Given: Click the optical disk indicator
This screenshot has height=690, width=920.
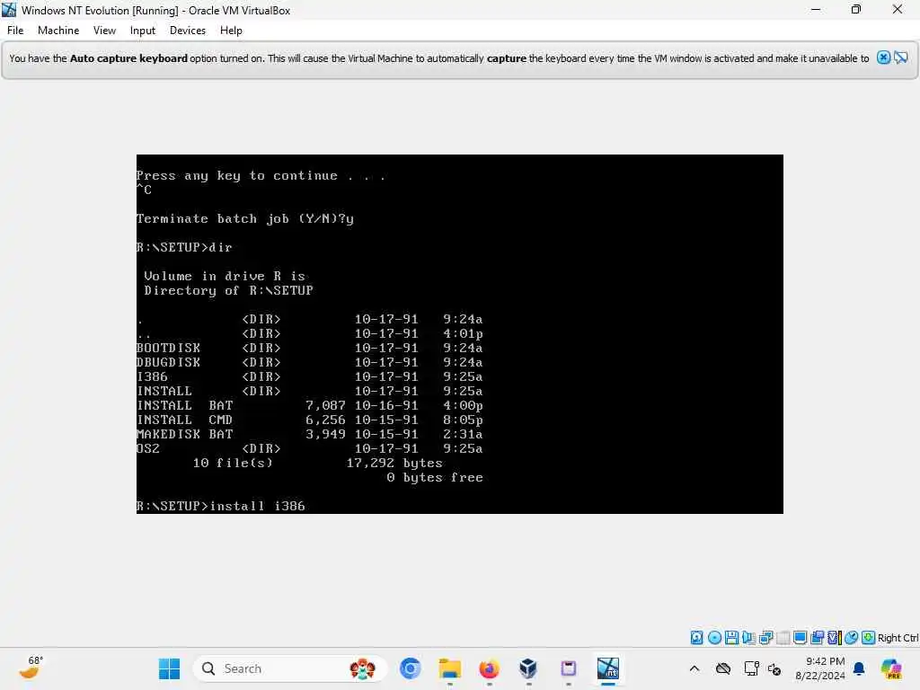Looking at the screenshot, I should click(x=714, y=637).
